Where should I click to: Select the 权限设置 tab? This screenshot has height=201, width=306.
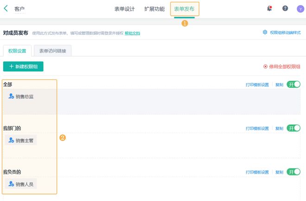(x=17, y=51)
